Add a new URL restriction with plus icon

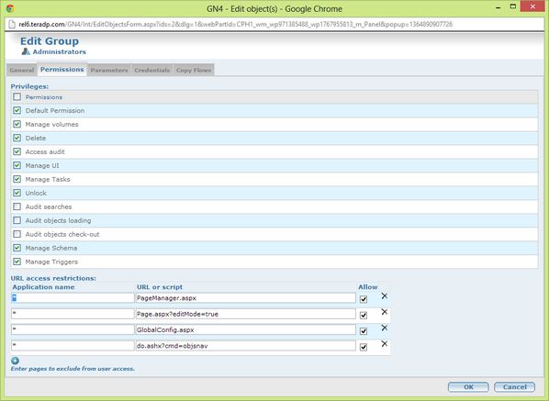[15, 361]
